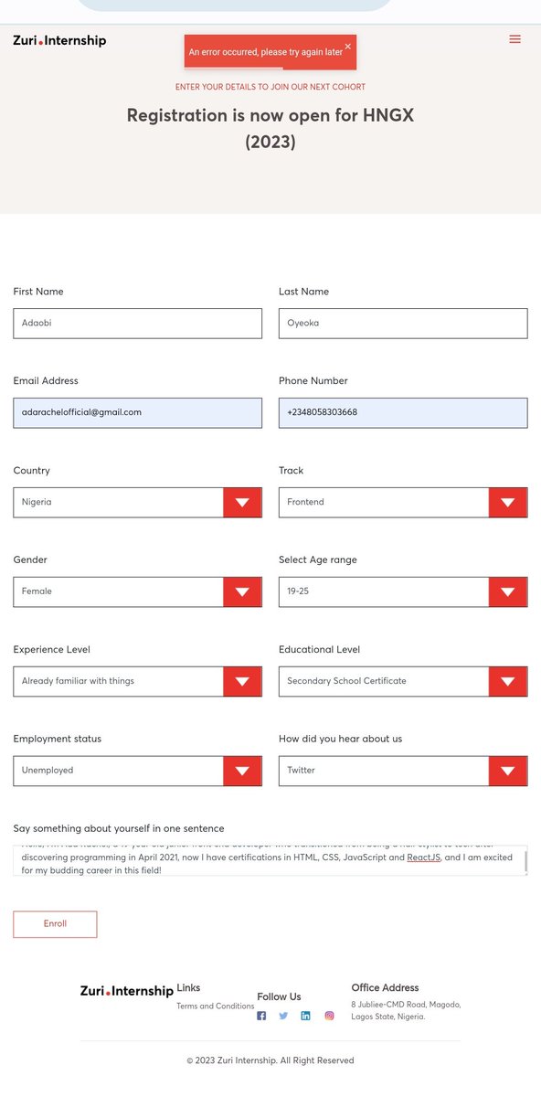Open the Facebook icon under Follow Us
Image resolution: width=541 pixels, height=1097 pixels.
coord(261,1016)
